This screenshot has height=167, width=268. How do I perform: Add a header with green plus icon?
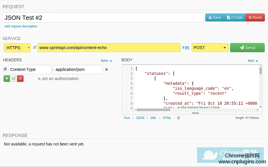(x=7, y=79)
